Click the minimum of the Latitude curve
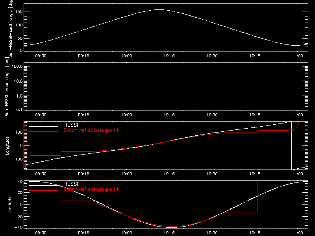 pos(172,227)
